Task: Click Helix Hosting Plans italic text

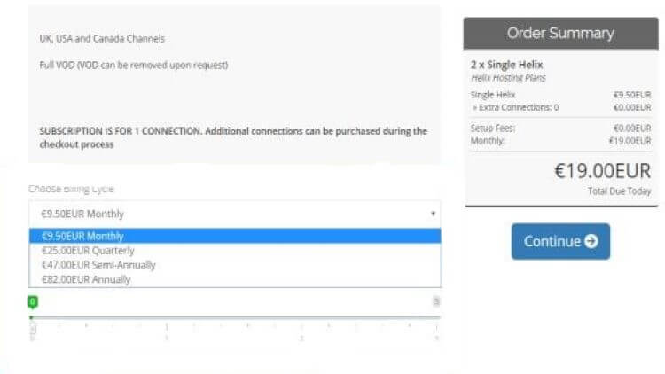Action: click(x=509, y=78)
